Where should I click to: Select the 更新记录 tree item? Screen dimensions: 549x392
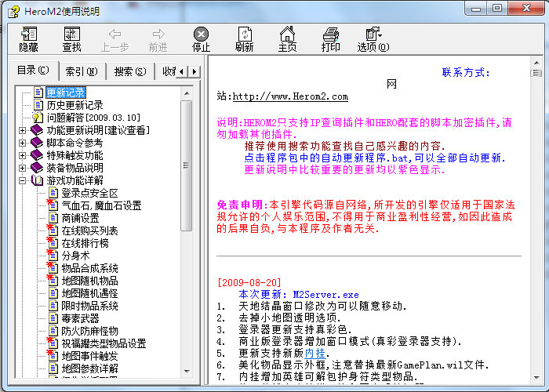point(65,93)
